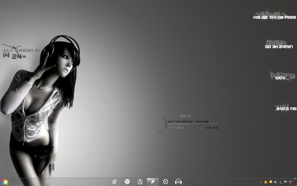Seek on the song progress bar
This screenshot has width=297, height=186.
[x=193, y=124]
